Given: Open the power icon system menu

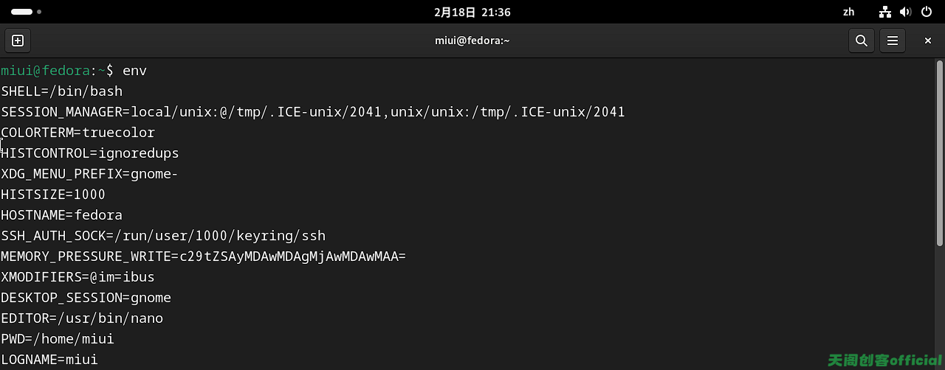Looking at the screenshot, I should point(927,12).
